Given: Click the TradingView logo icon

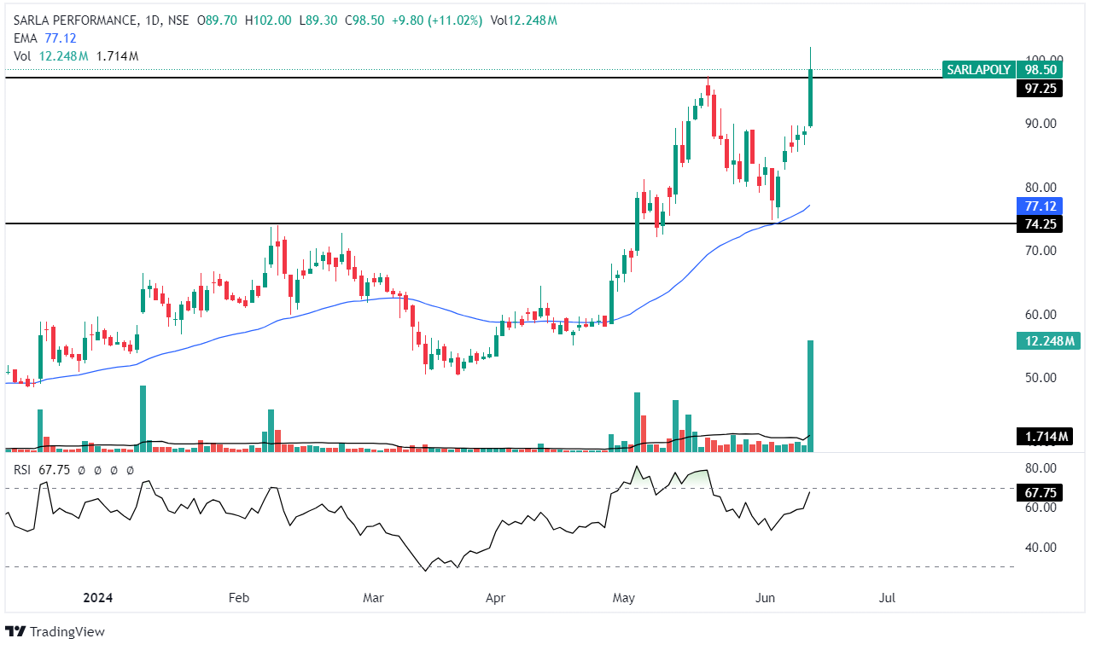Looking at the screenshot, I should click(15, 631).
